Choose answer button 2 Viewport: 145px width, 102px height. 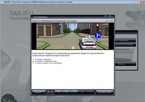coord(66,92)
